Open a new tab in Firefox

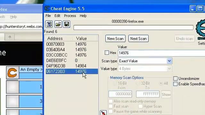pyautogui.click(x=10, y=37)
